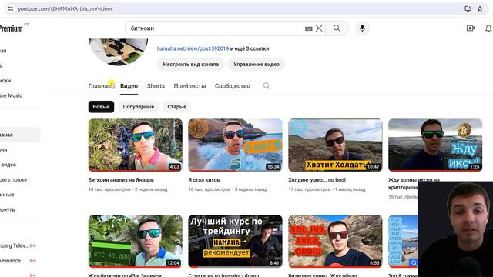Click the live indicator beside Bloomberg Television
Image resolution: width=493 pixels, height=277 pixels.
[x=32, y=245]
